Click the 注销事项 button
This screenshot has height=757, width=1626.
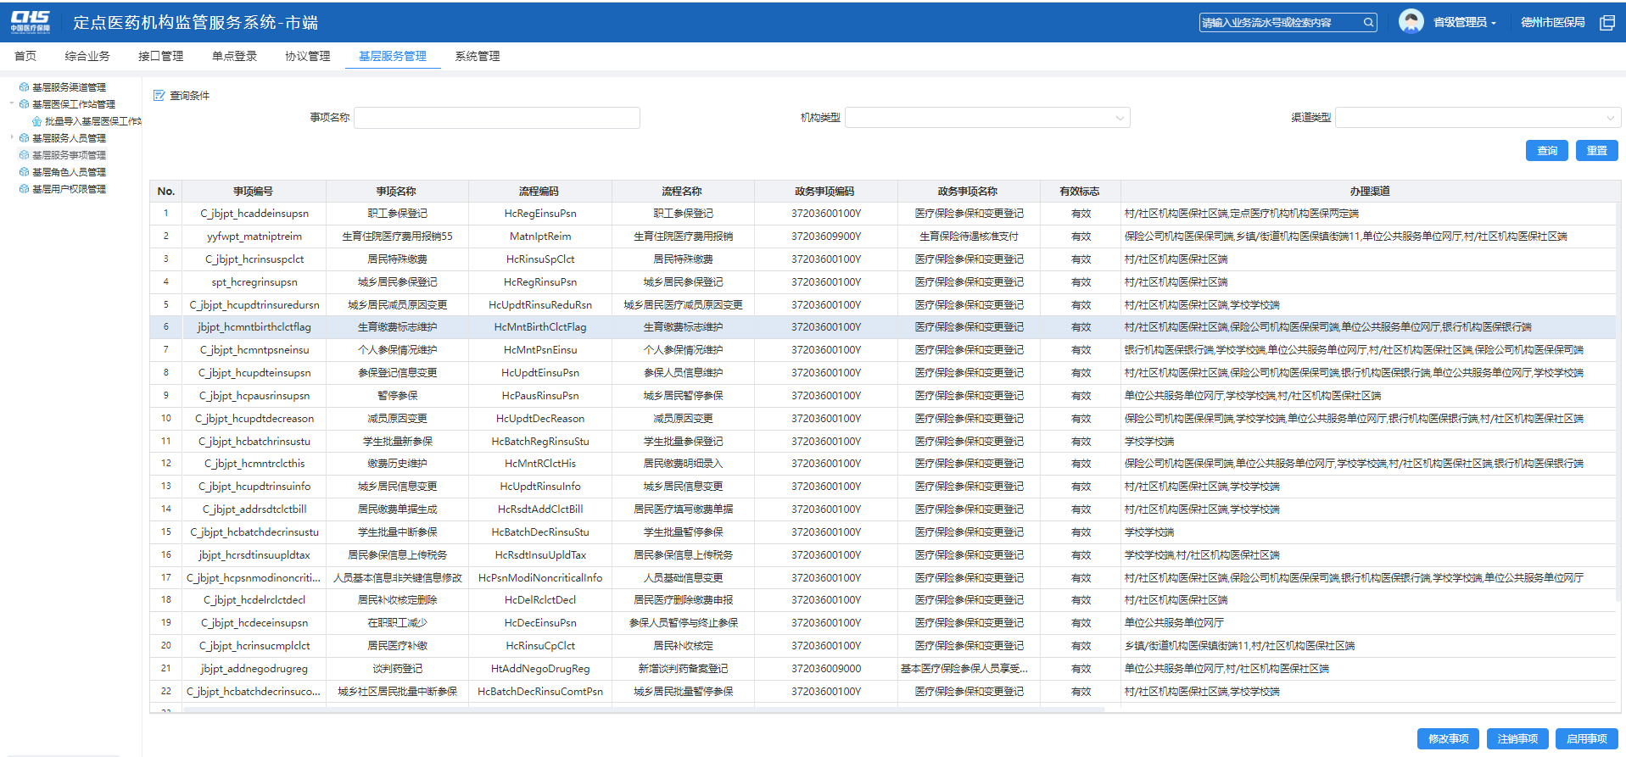tap(1517, 738)
